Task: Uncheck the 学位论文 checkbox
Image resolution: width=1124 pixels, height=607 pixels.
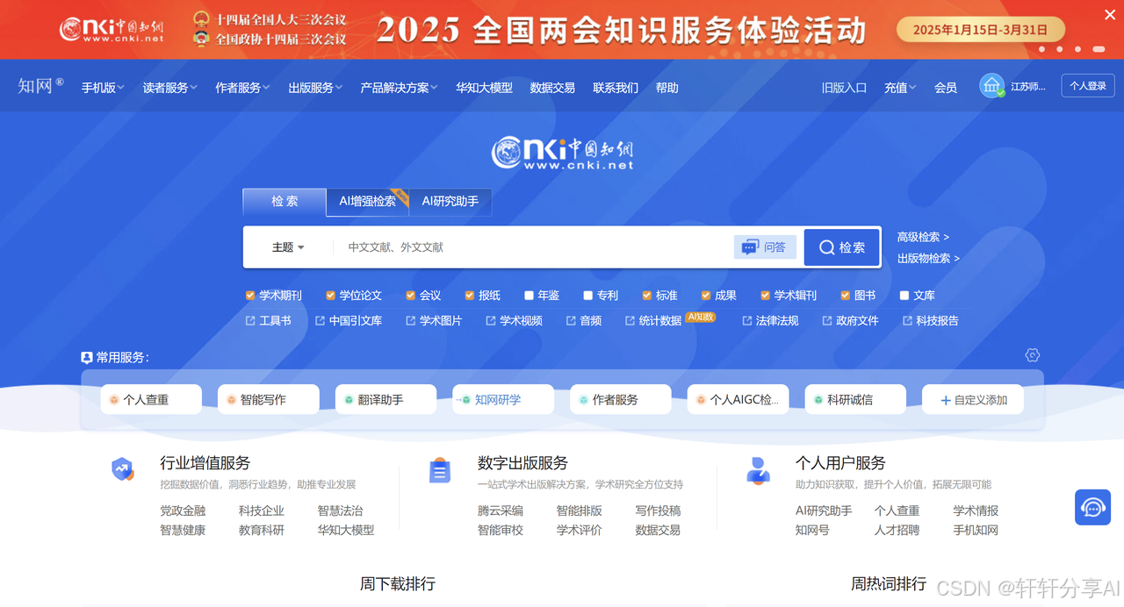Action: pyautogui.click(x=331, y=296)
